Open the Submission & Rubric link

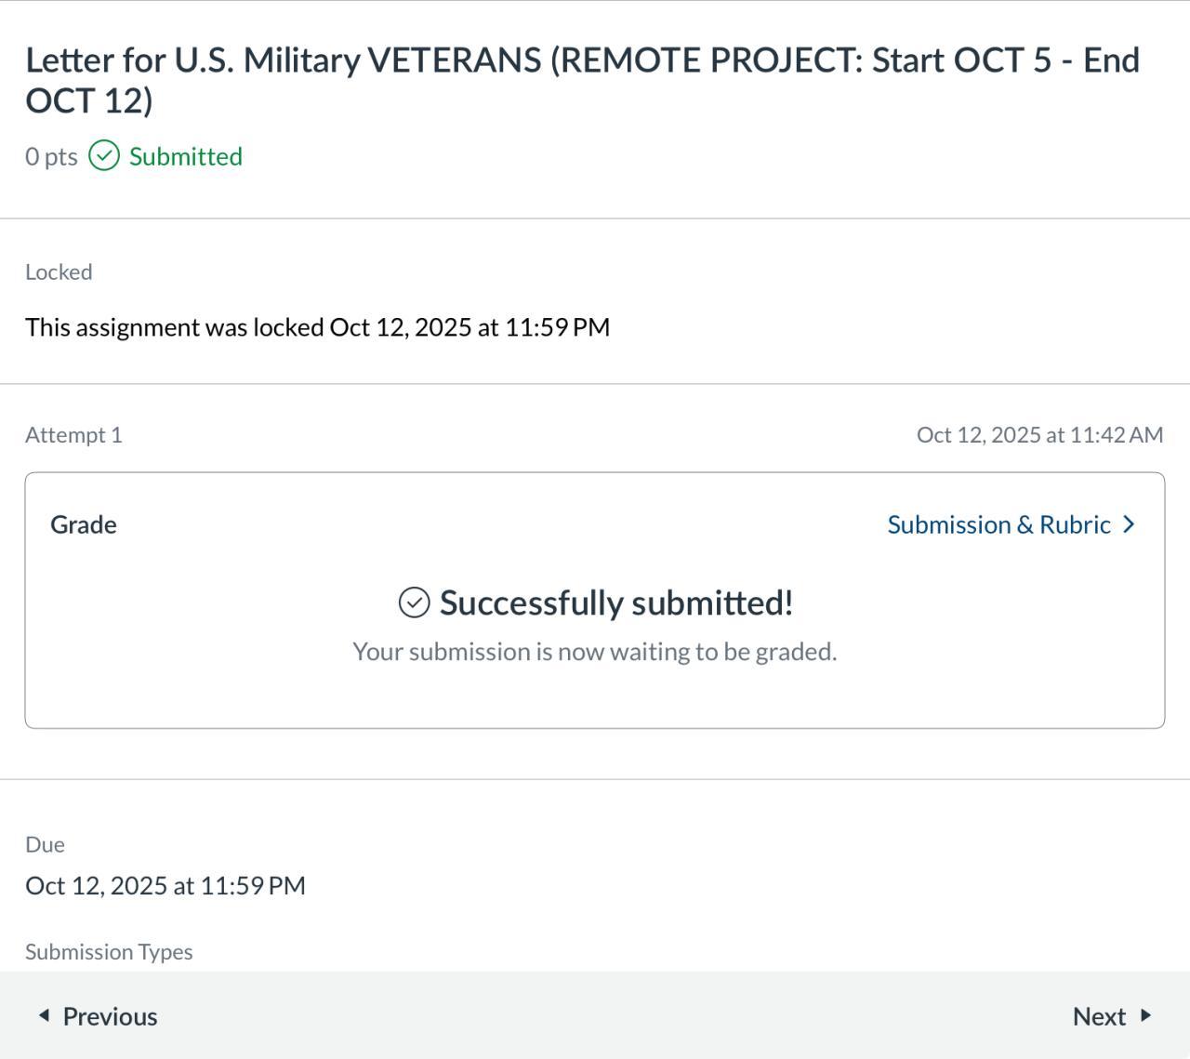pyautogui.click(x=998, y=524)
